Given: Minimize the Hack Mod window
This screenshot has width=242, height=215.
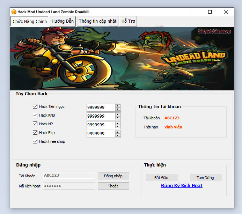Looking at the screenshot, I should [x=194, y=12].
